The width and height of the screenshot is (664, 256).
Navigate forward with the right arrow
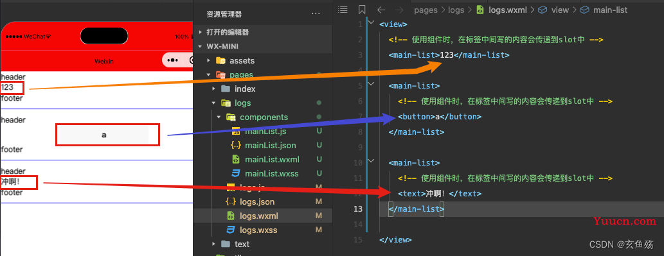click(x=399, y=10)
